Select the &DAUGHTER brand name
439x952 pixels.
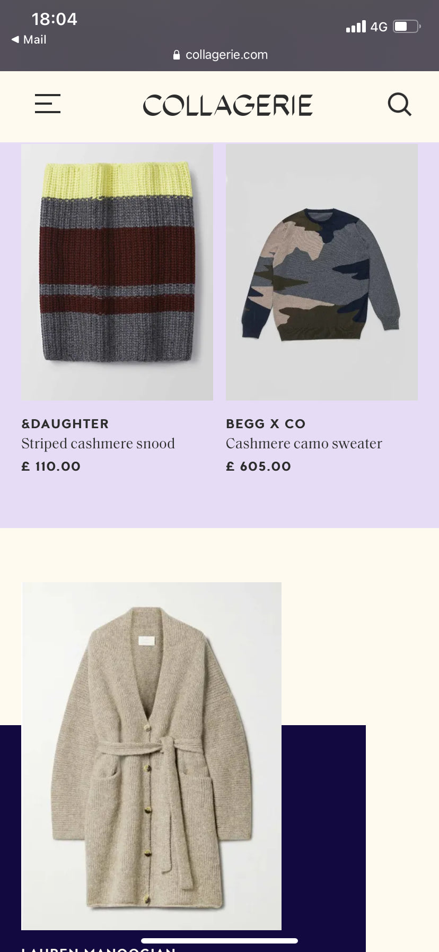(x=65, y=424)
